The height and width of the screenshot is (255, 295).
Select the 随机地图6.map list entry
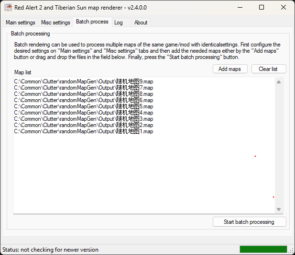(x=84, y=100)
